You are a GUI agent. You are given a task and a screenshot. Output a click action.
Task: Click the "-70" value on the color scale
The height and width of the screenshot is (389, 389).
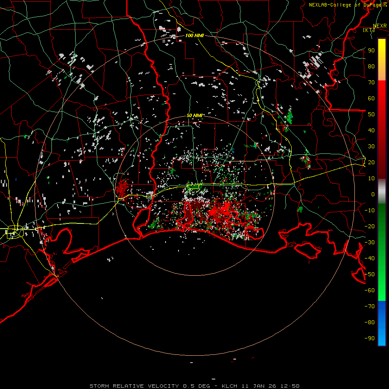point(370,306)
